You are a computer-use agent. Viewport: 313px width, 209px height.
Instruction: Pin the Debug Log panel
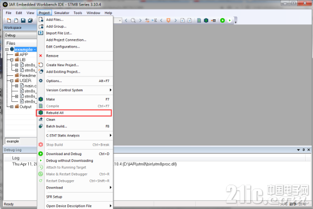[303, 150]
